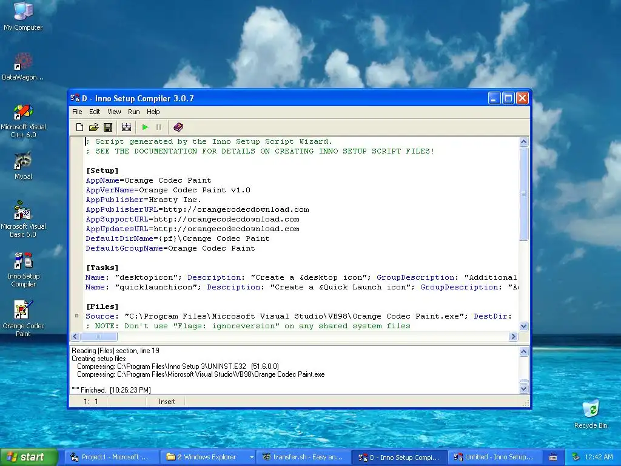Viewport: 621px width, 466px height.
Task: Click the New script toolbar icon
Action: pyautogui.click(x=79, y=127)
